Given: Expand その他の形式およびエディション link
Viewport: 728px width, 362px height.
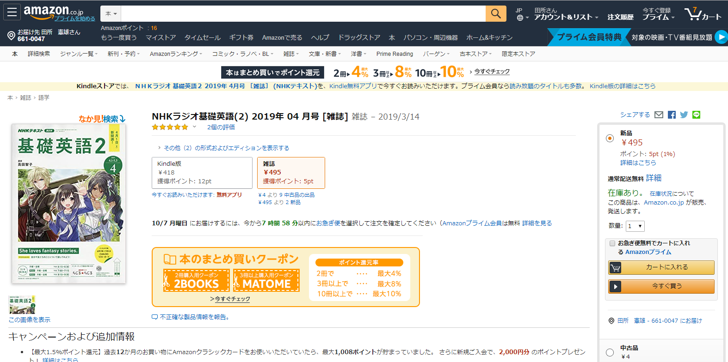Looking at the screenshot, I should pyautogui.click(x=226, y=148).
